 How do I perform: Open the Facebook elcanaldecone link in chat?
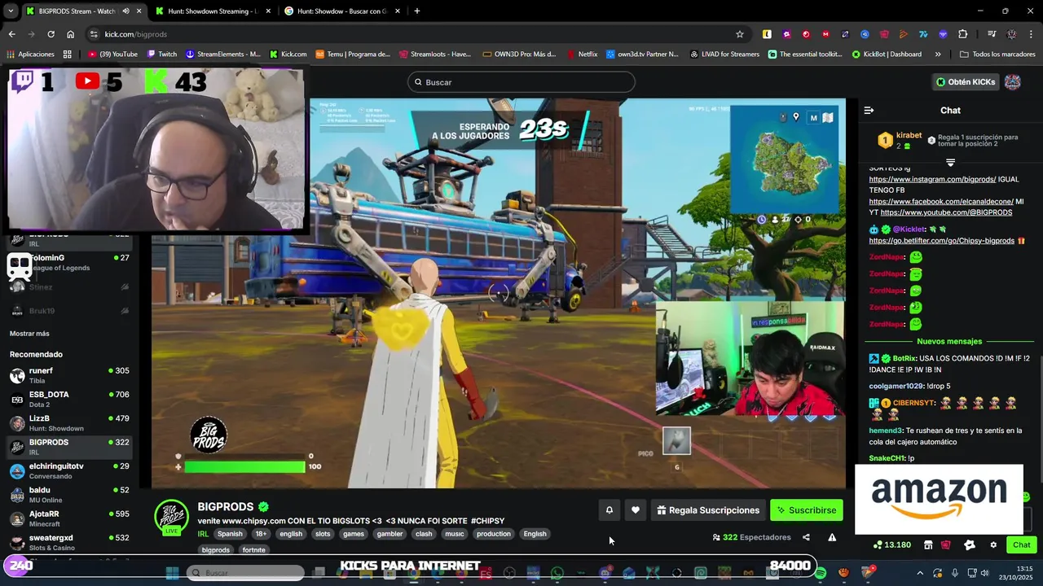click(x=941, y=201)
